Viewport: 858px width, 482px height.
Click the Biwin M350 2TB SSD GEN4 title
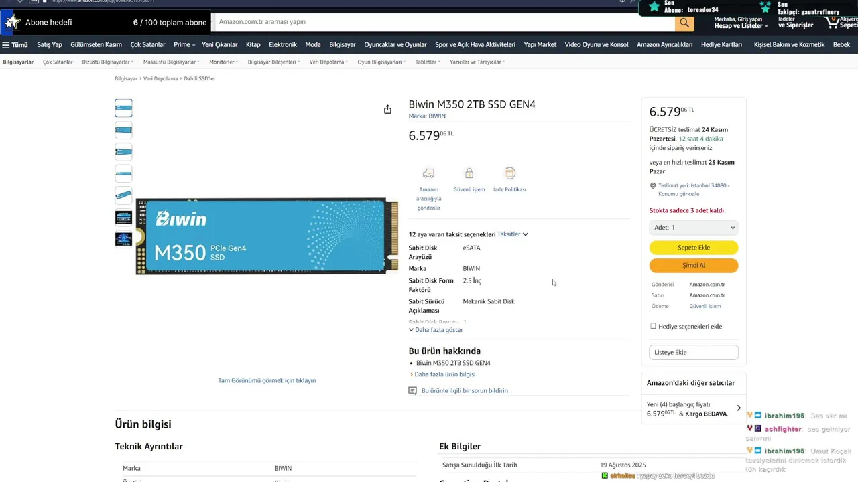pos(472,104)
